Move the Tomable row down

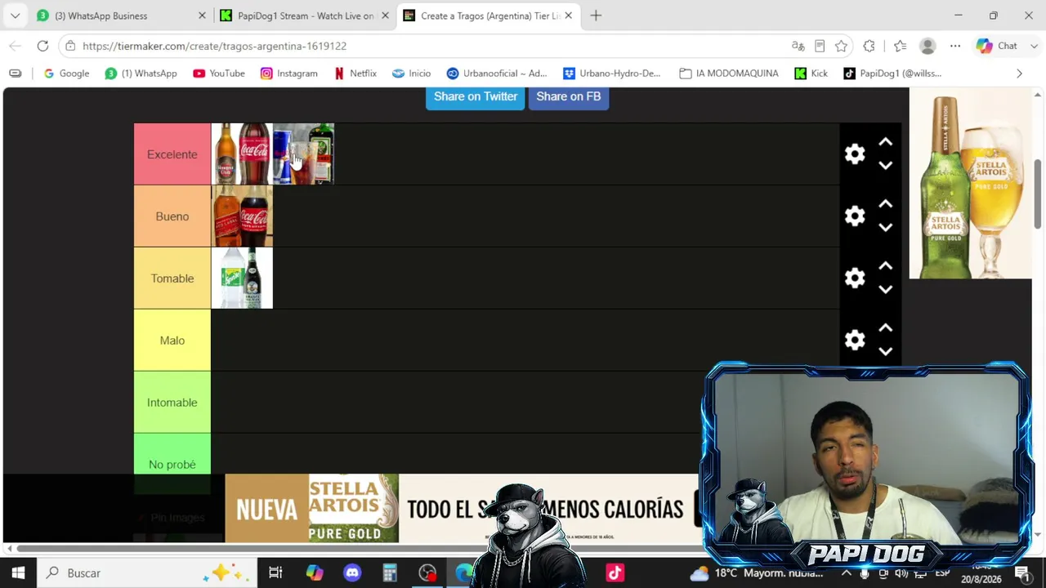click(x=885, y=289)
